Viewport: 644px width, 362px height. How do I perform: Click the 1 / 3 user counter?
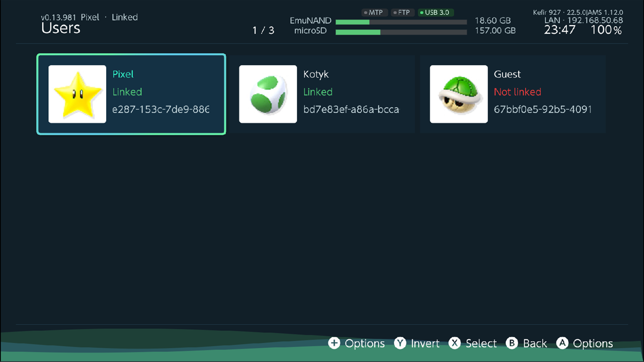point(264,31)
